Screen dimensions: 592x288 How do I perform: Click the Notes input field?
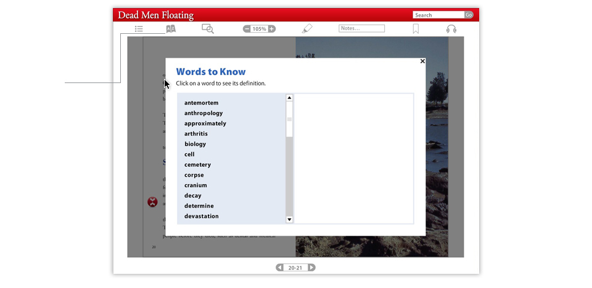click(361, 28)
